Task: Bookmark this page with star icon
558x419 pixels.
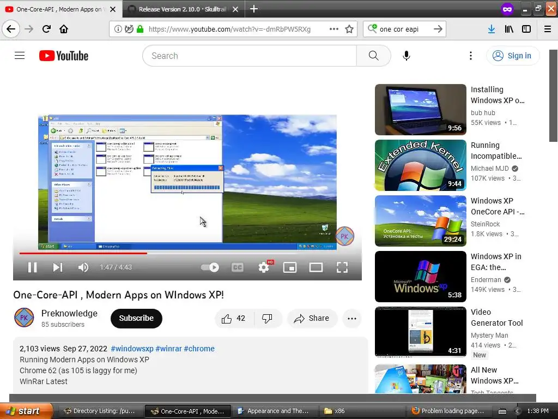Action: [x=349, y=29]
